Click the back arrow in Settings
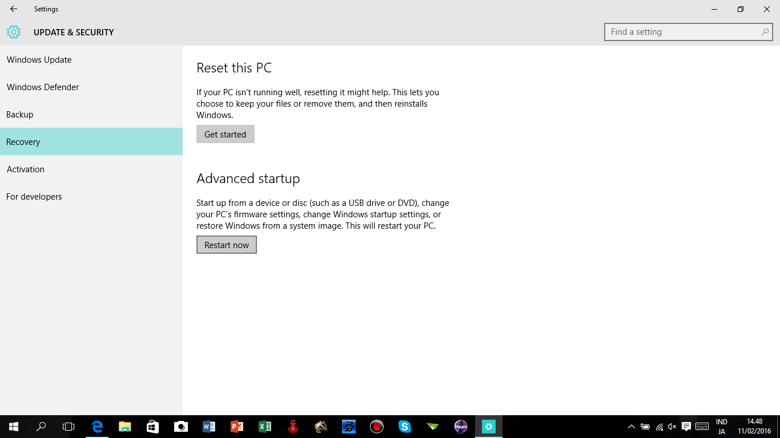Image resolution: width=780 pixels, height=438 pixels. pos(13,9)
